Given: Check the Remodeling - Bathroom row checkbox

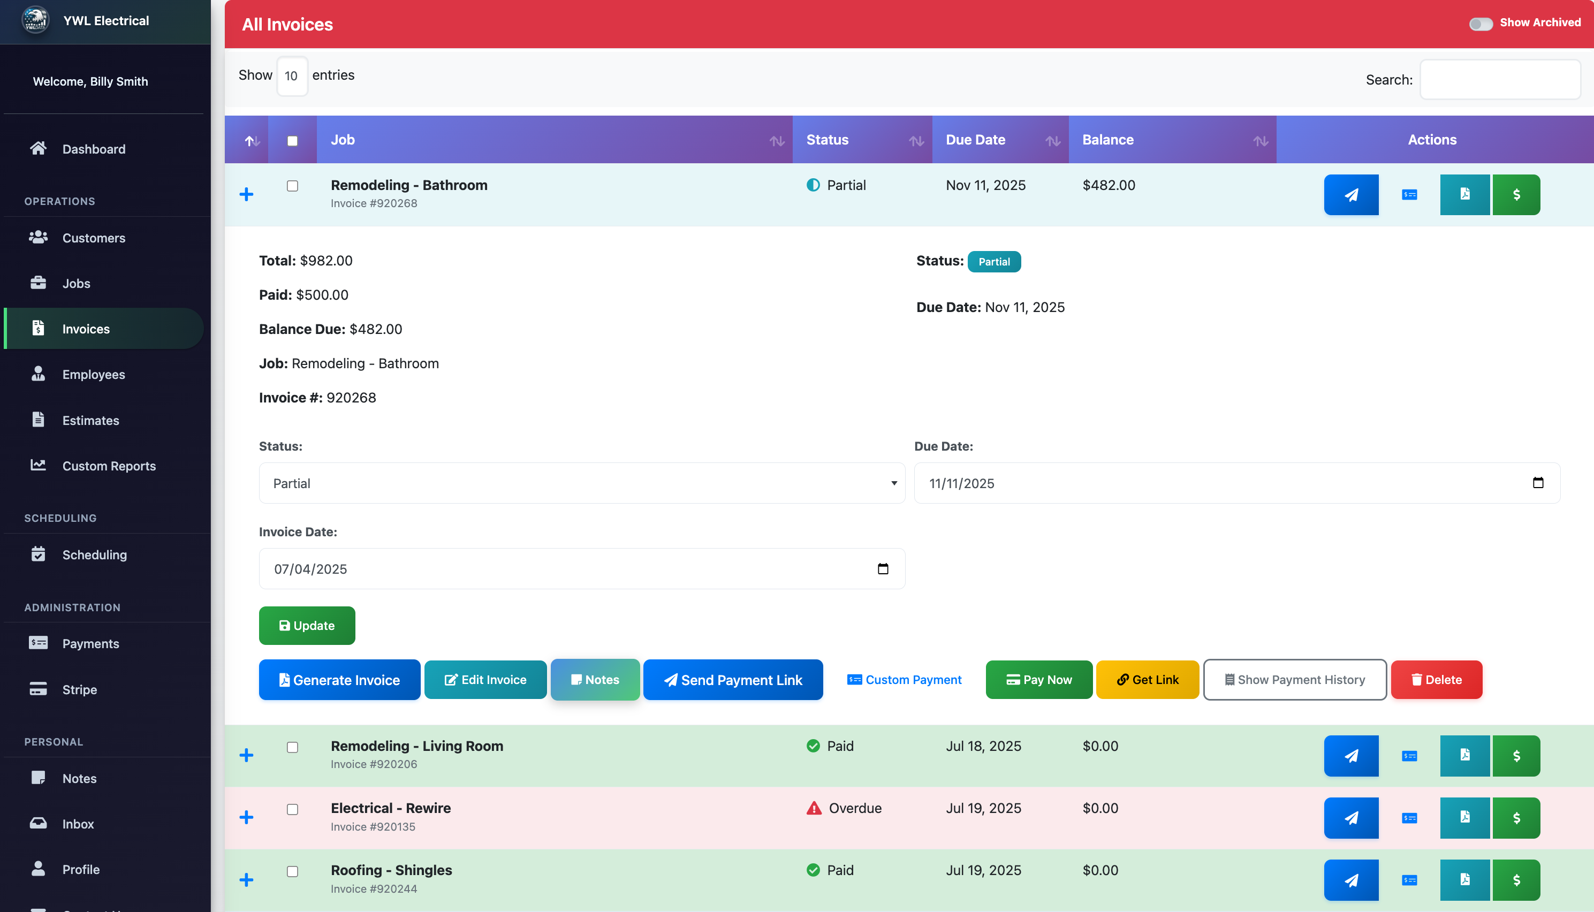Looking at the screenshot, I should pos(292,186).
